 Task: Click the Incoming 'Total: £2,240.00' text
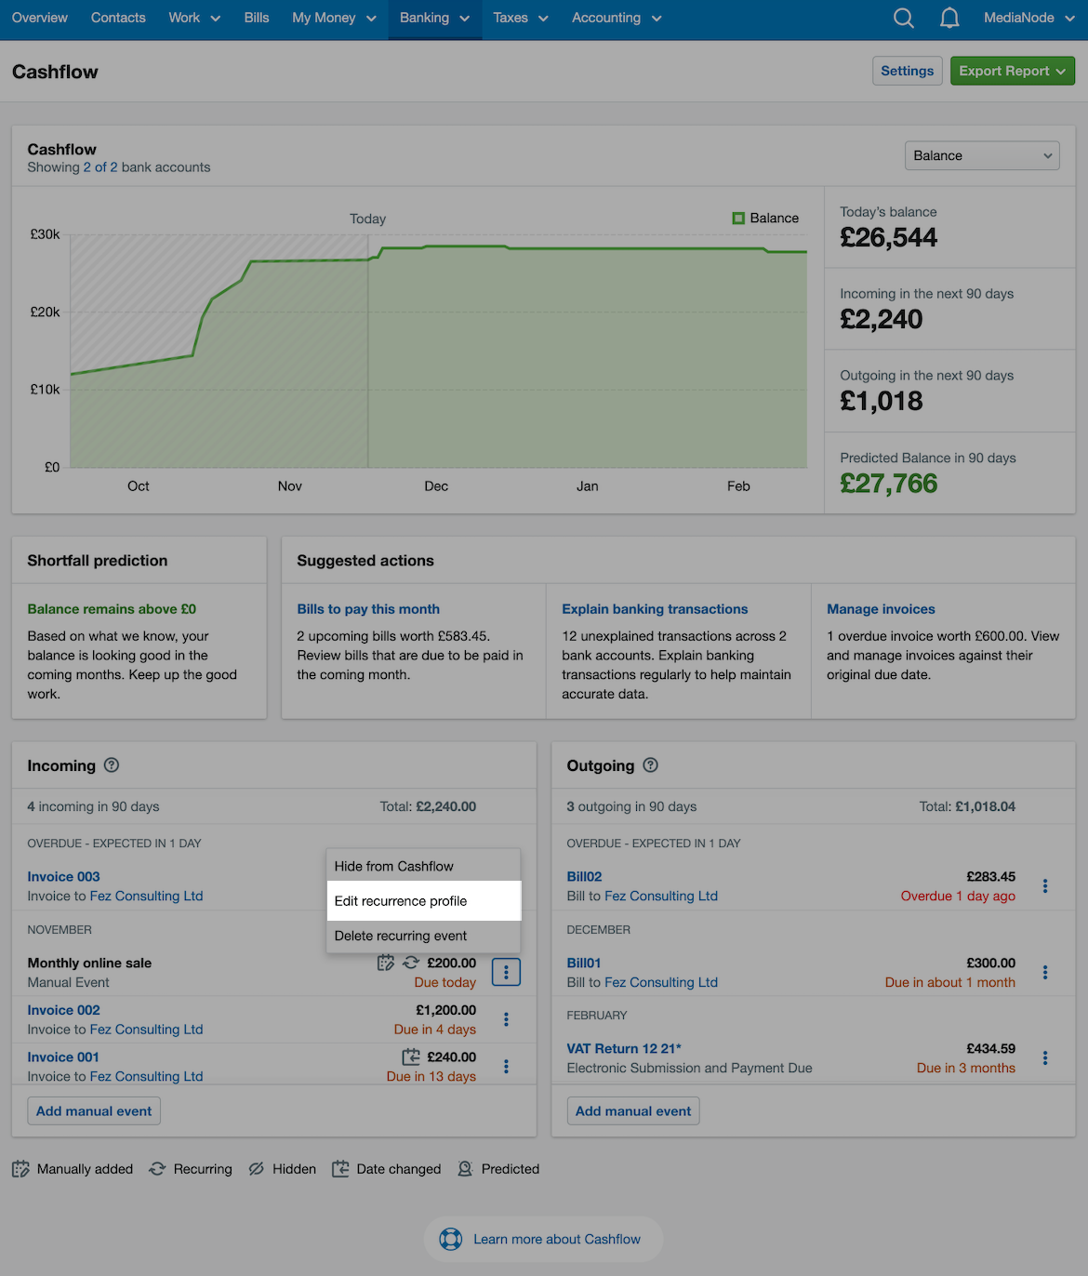click(x=428, y=806)
